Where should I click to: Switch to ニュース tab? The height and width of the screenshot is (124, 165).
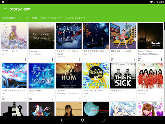(x=24, y=18)
